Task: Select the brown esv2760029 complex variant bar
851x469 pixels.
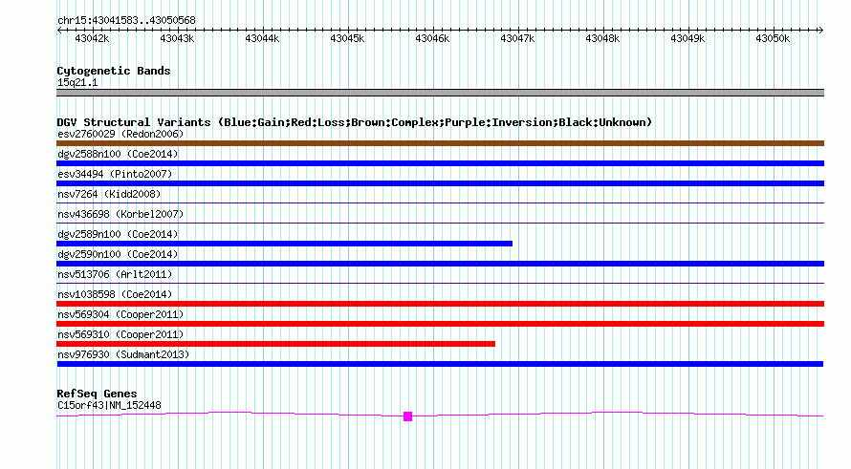Action: tap(440, 143)
